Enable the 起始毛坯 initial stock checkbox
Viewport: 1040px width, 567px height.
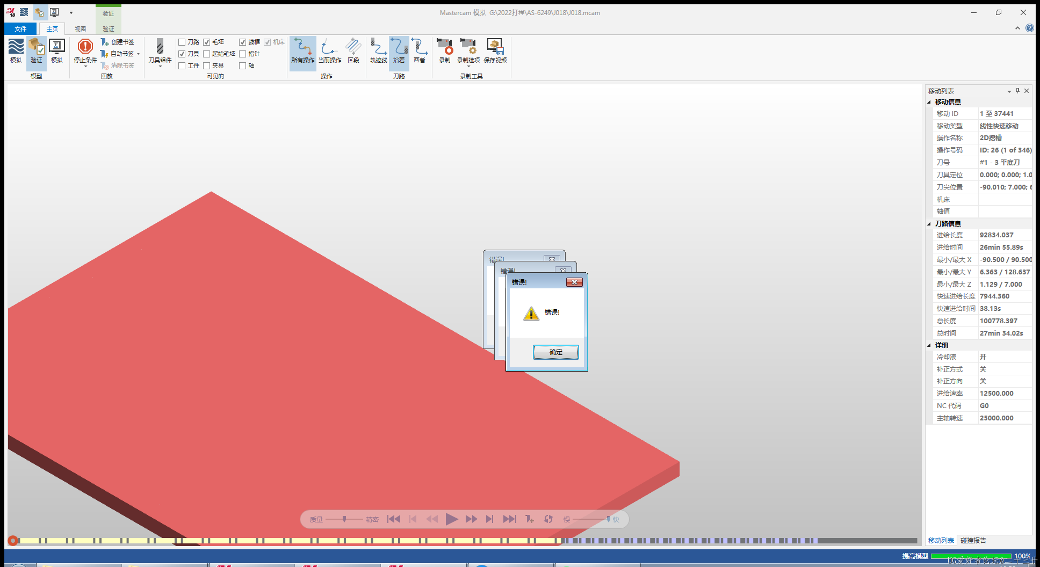(207, 54)
